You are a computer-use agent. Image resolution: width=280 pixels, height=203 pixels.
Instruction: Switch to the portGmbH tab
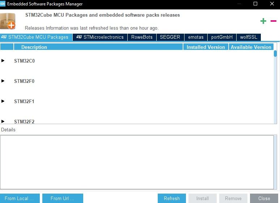coord(222,37)
